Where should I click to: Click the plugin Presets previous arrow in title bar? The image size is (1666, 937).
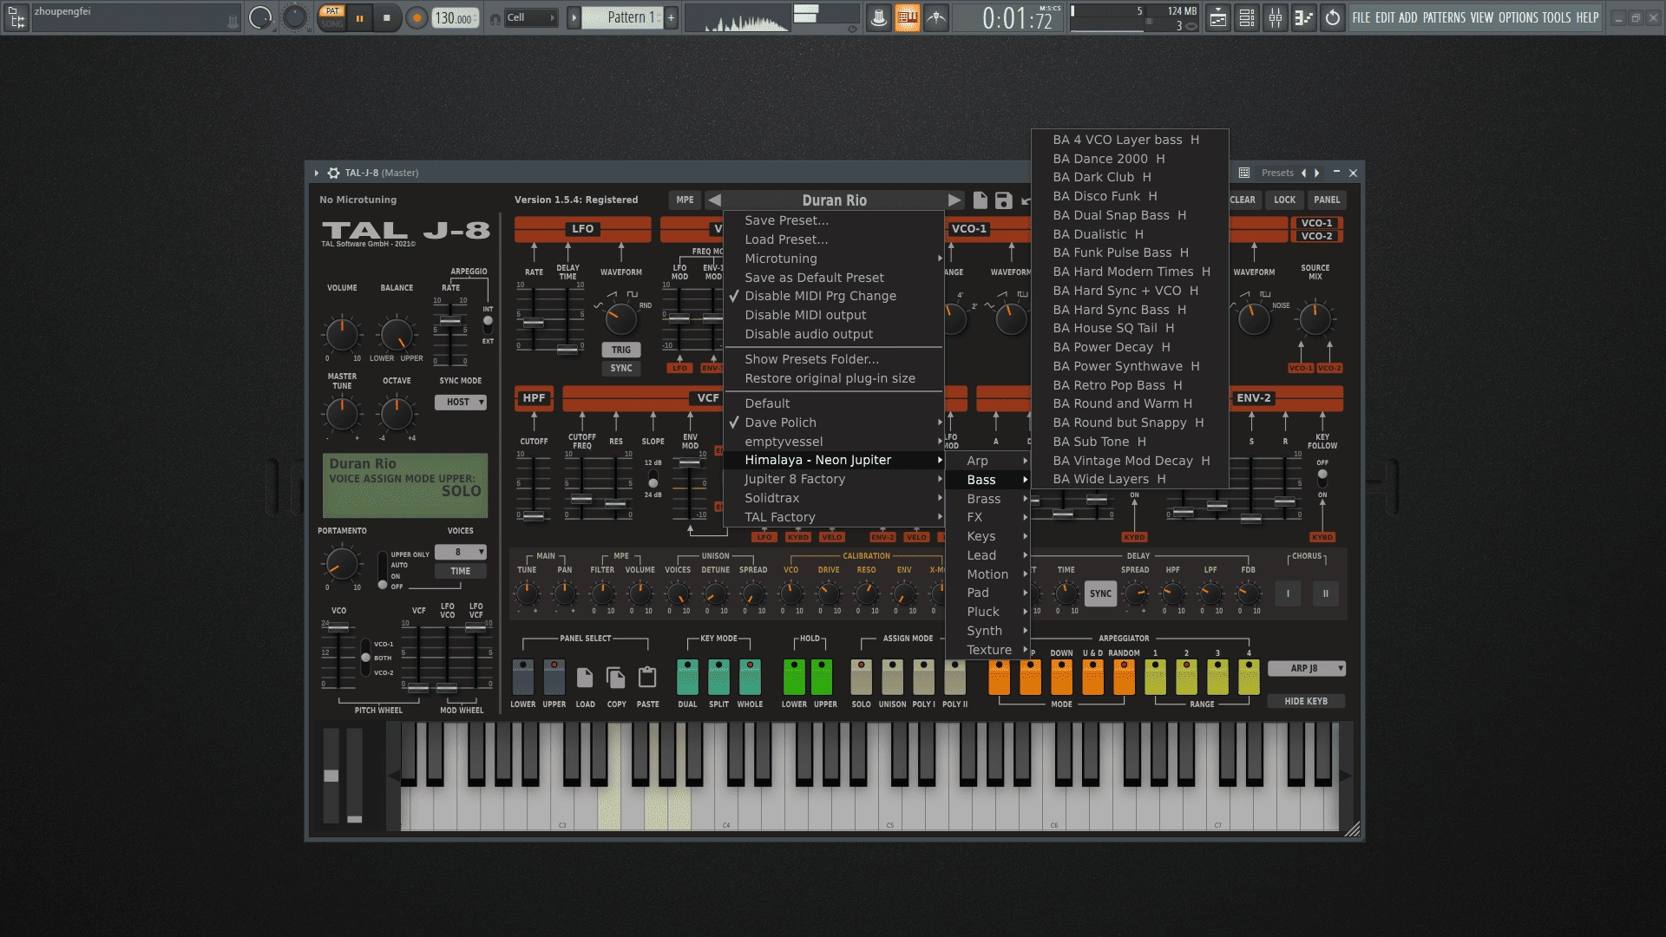(1303, 173)
